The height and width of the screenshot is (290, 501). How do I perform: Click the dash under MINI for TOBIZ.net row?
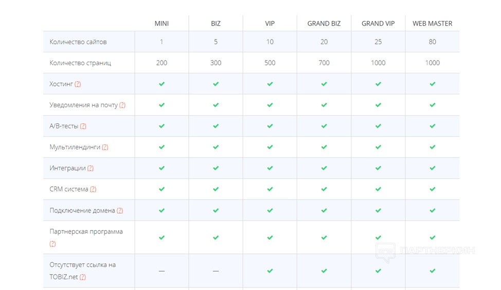[x=162, y=271]
